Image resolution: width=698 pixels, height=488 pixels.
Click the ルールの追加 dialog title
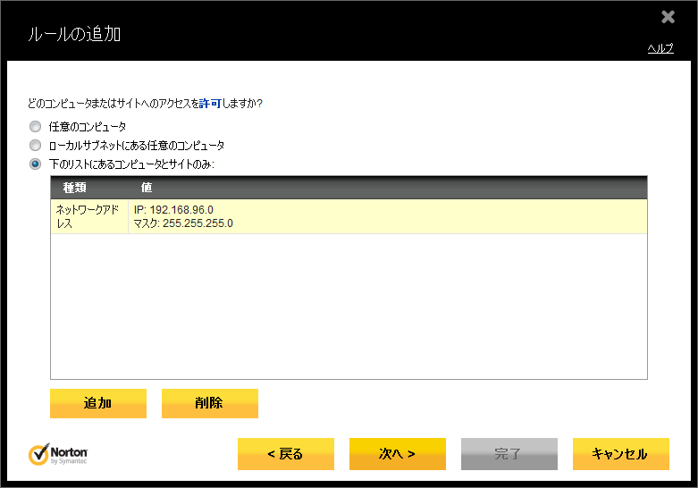pos(75,35)
